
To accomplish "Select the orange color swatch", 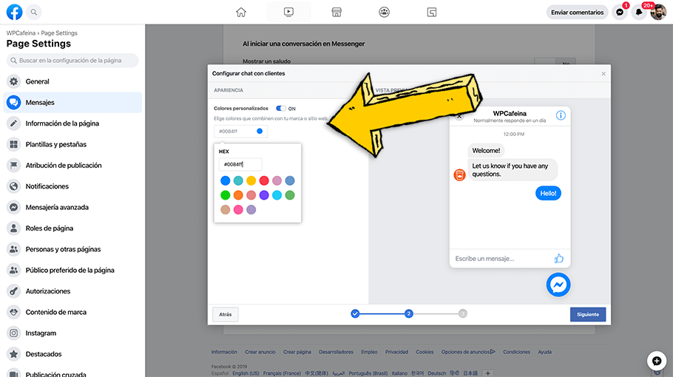I will 238,195.
